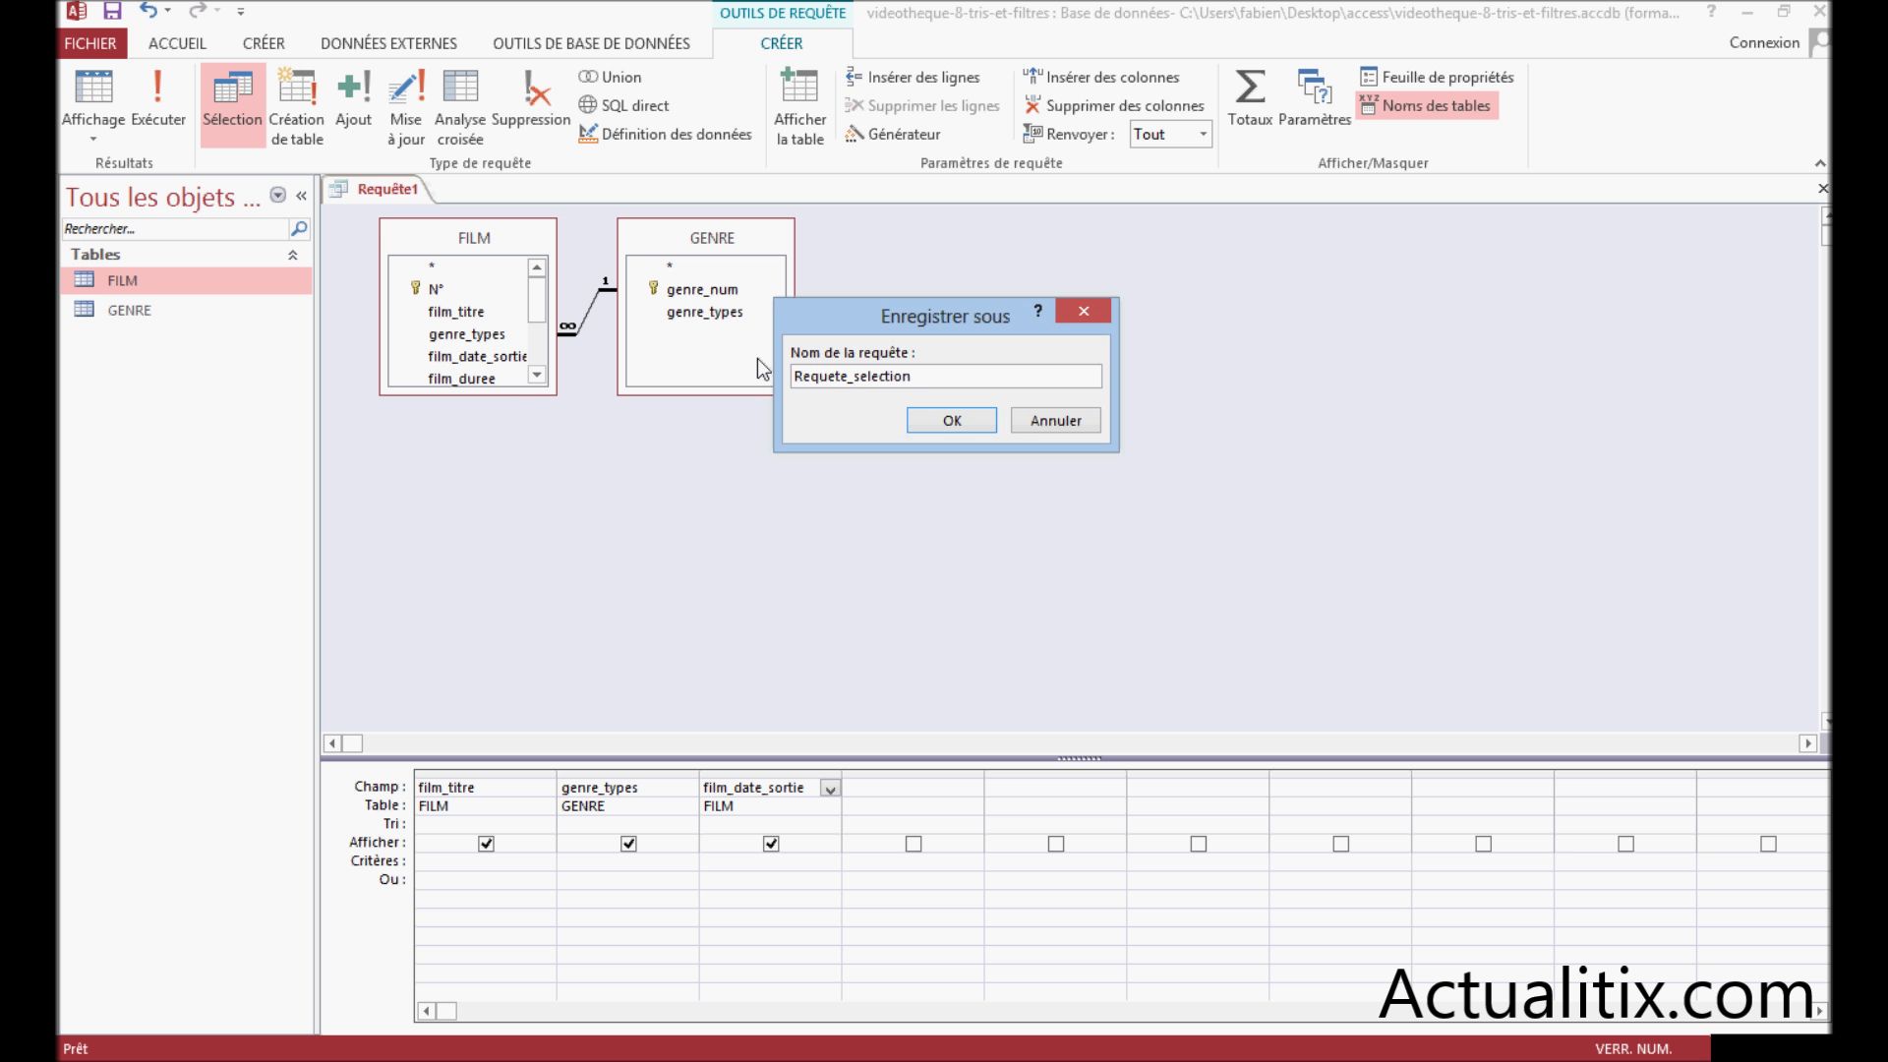Toggle Noms des tables

pyautogui.click(x=1426, y=105)
